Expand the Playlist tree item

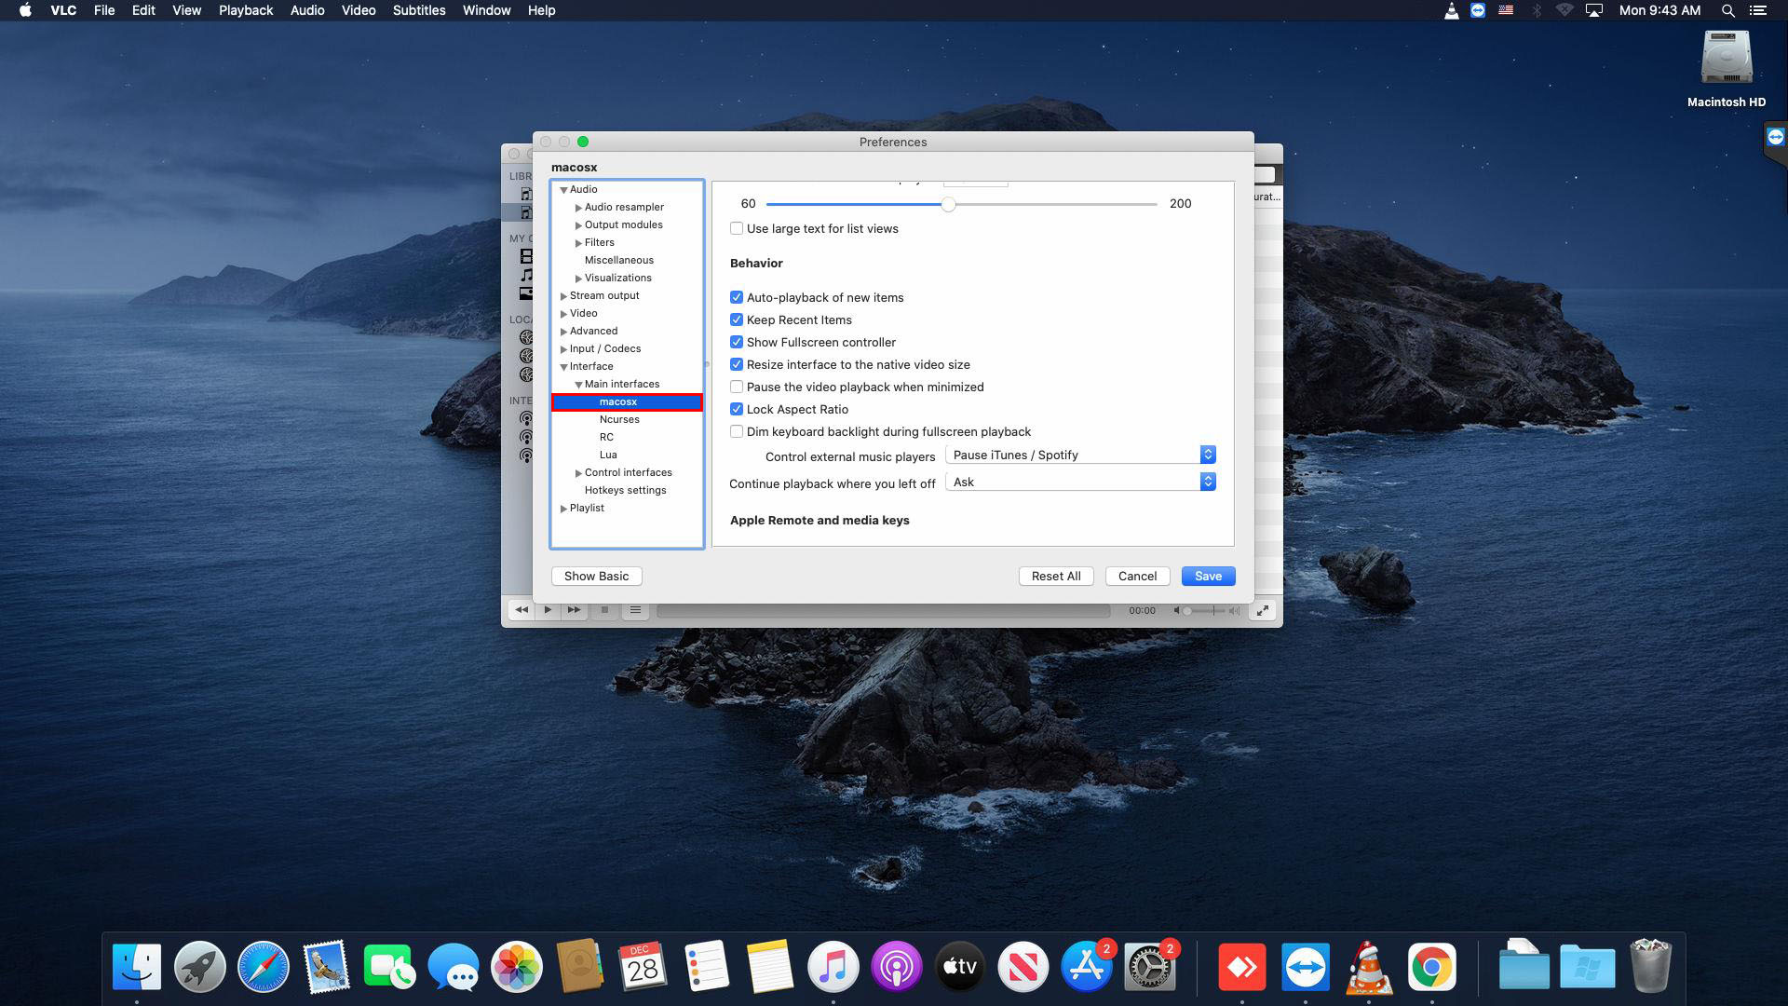(563, 509)
